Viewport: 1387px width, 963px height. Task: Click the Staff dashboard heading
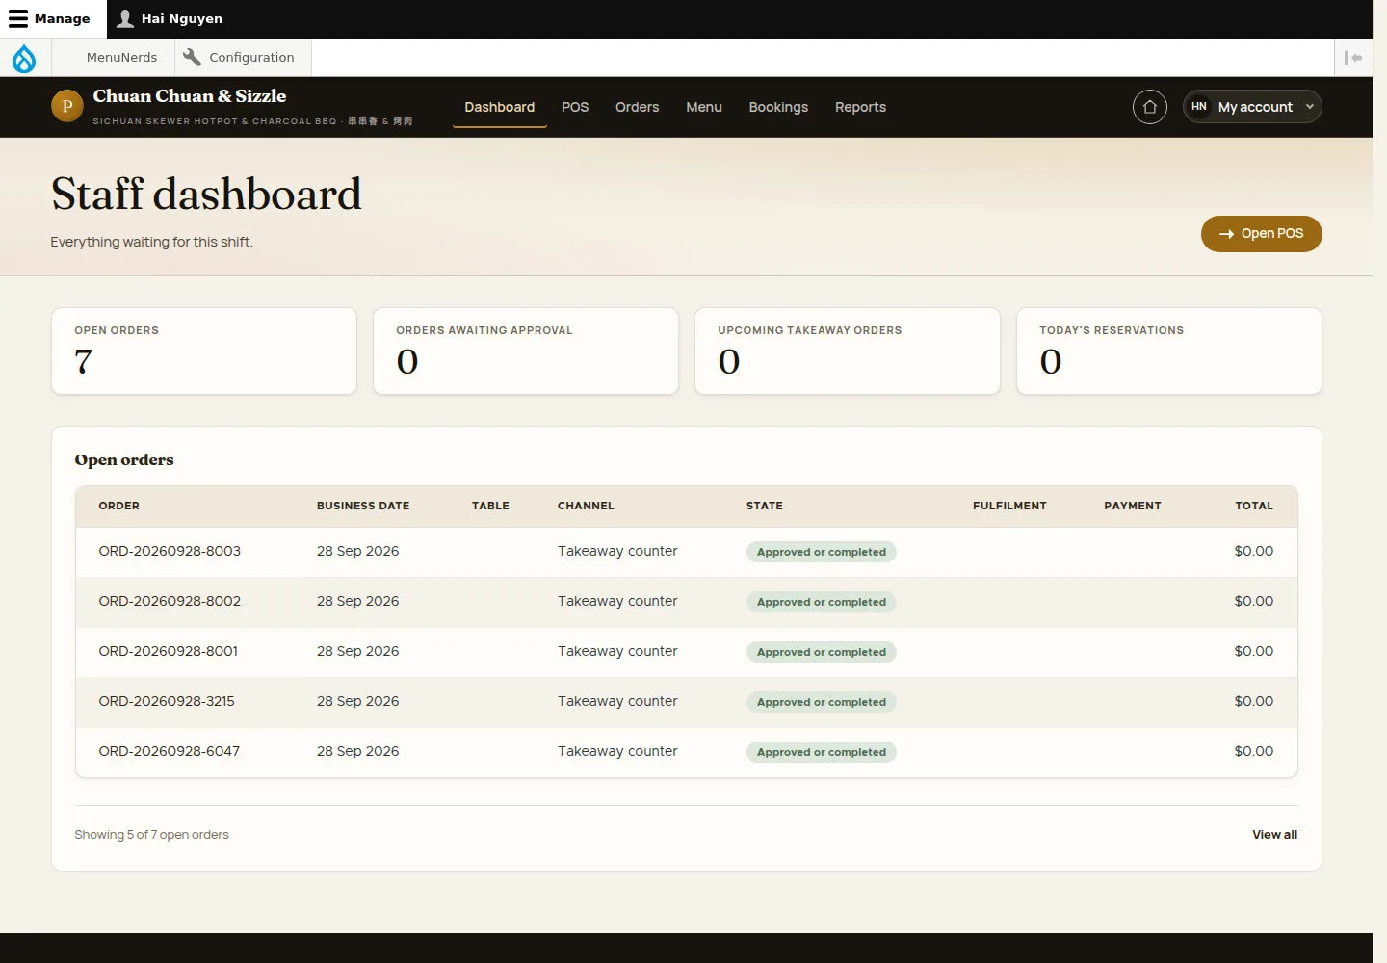(206, 194)
